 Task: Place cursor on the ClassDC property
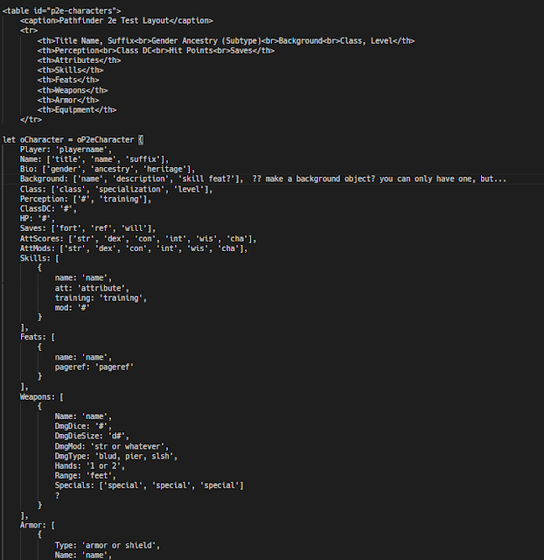click(35, 208)
